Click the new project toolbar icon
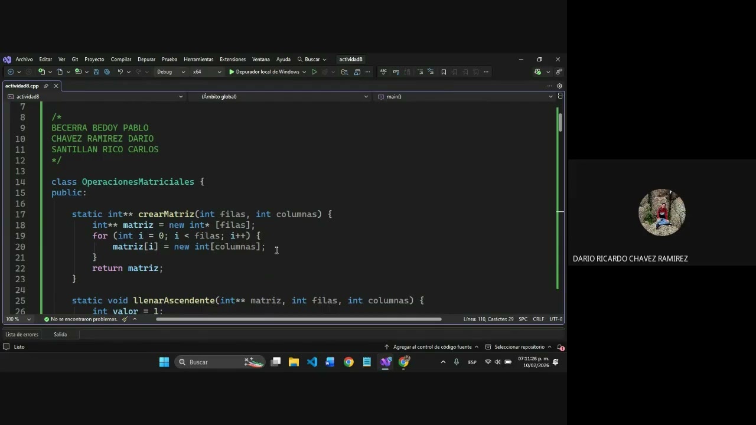The width and height of the screenshot is (756, 425). click(x=41, y=72)
